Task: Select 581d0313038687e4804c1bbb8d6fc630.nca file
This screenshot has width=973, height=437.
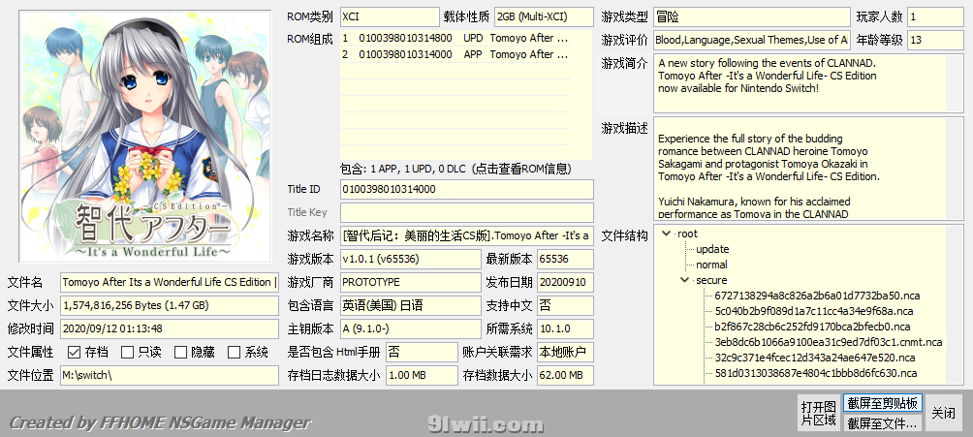Action: coord(815,373)
